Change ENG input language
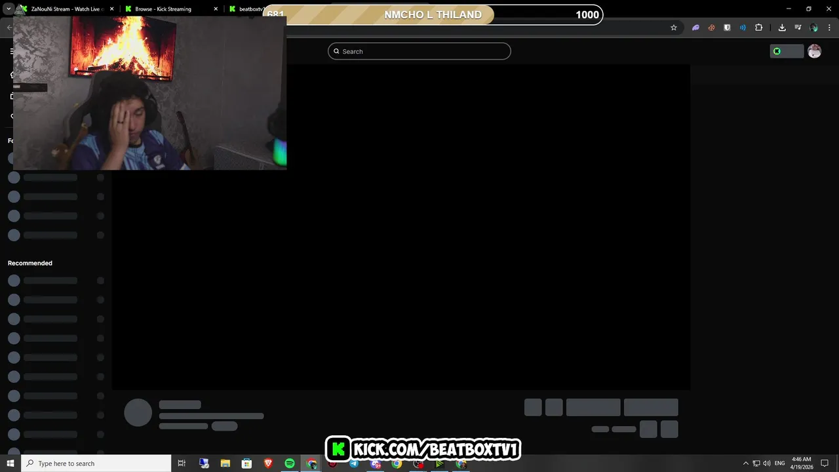The image size is (839, 472). click(x=779, y=463)
